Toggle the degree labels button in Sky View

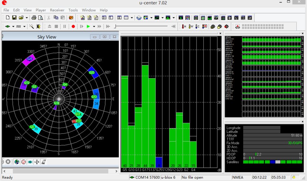(44, 162)
